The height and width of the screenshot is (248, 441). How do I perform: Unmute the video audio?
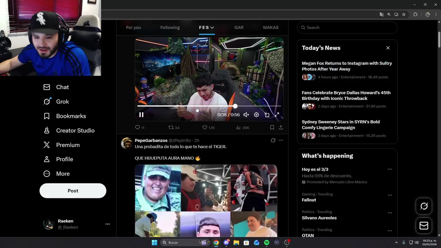tap(246, 115)
